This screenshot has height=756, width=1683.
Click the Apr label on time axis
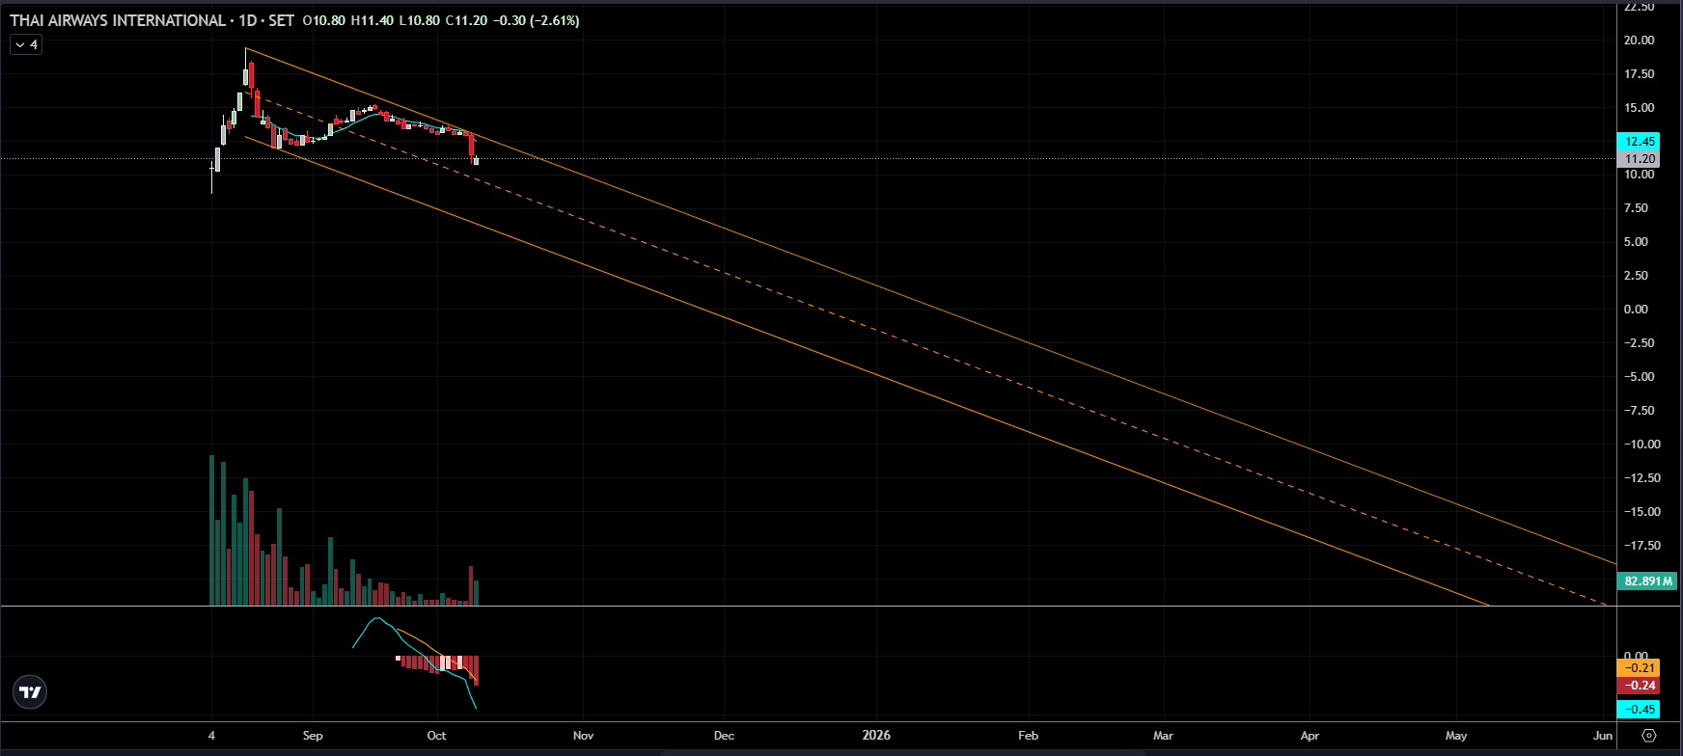pos(1310,736)
